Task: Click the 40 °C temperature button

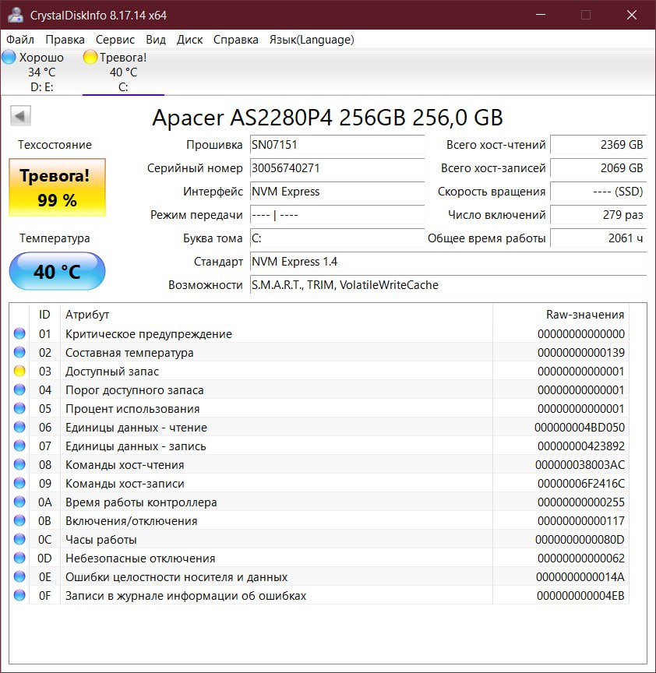Action: coord(57,271)
